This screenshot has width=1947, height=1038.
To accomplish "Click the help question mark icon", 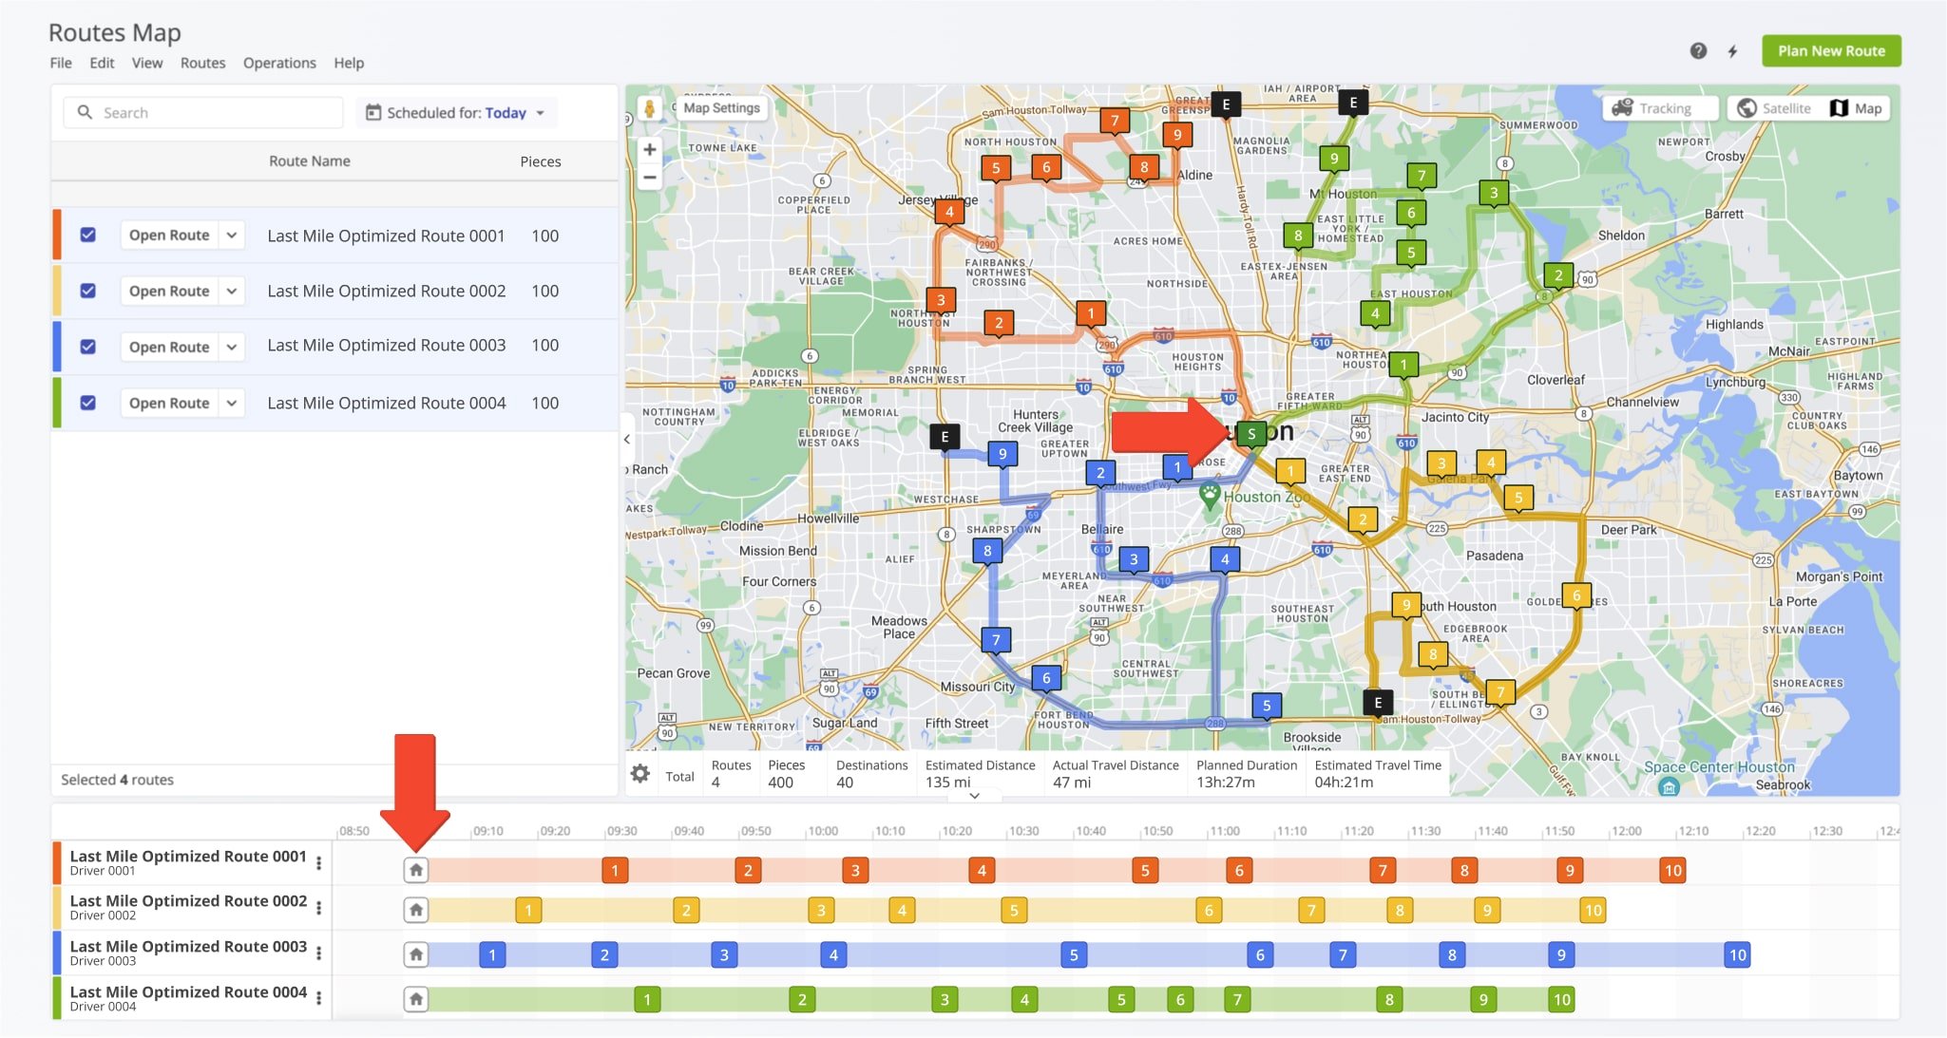I will [1697, 48].
